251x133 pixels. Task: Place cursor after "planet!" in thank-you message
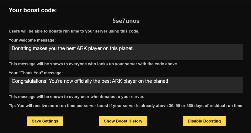pyautogui.click(x=168, y=81)
